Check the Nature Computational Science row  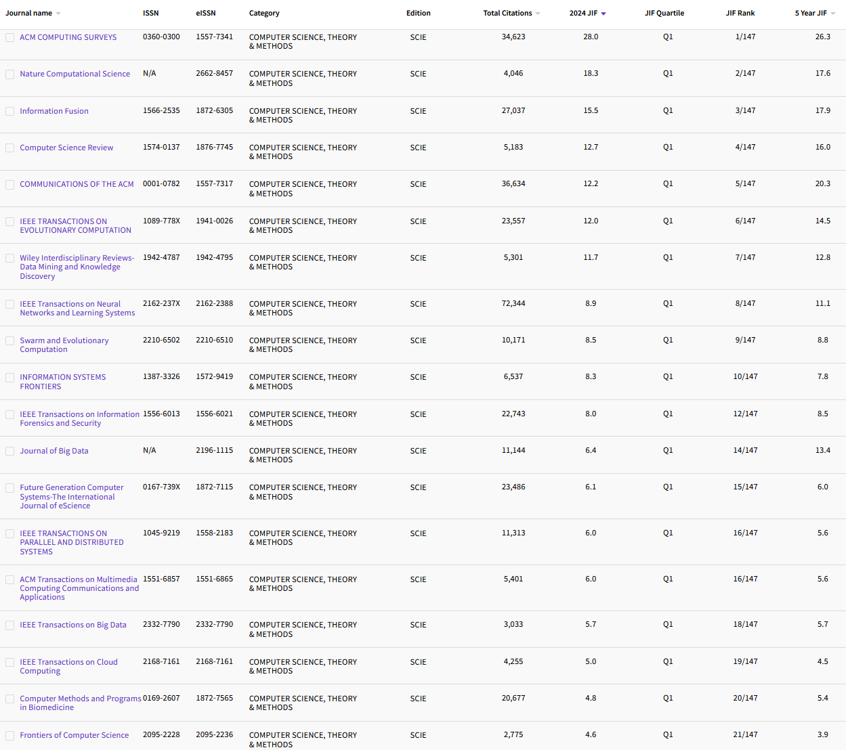coord(9,74)
